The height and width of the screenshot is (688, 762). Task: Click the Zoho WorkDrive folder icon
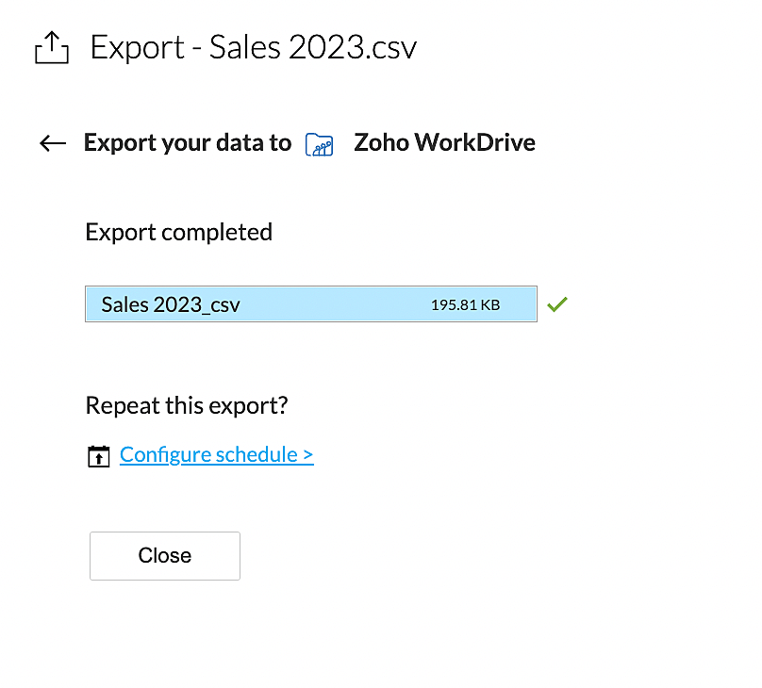coord(320,144)
